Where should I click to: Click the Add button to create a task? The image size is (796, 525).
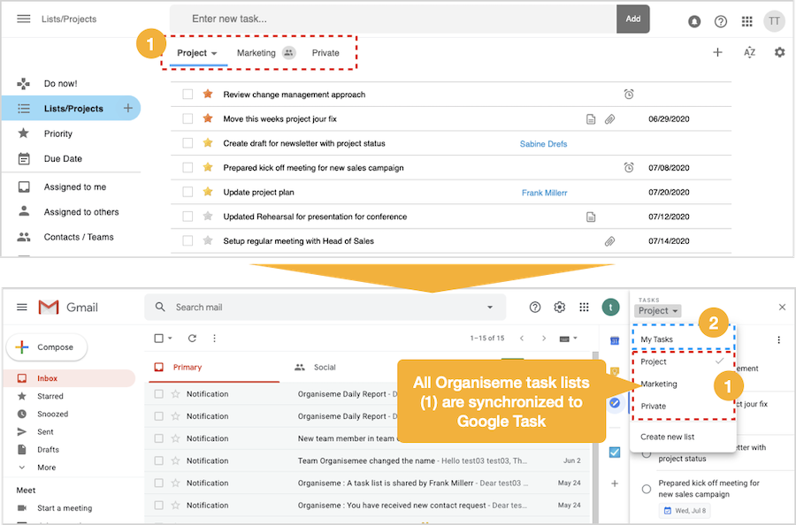coord(632,18)
